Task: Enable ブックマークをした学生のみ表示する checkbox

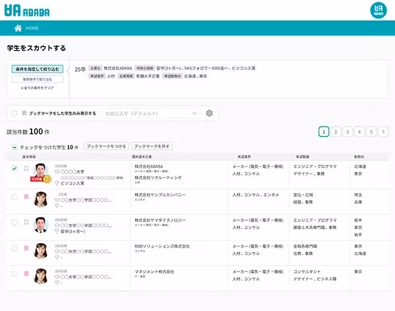Action: pos(14,113)
